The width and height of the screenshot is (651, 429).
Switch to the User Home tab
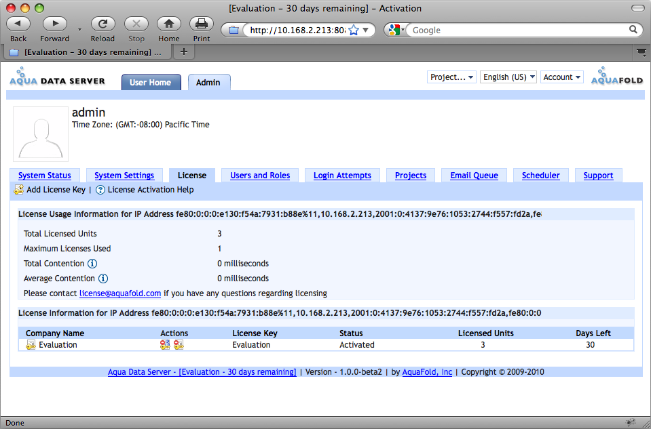[x=151, y=82]
